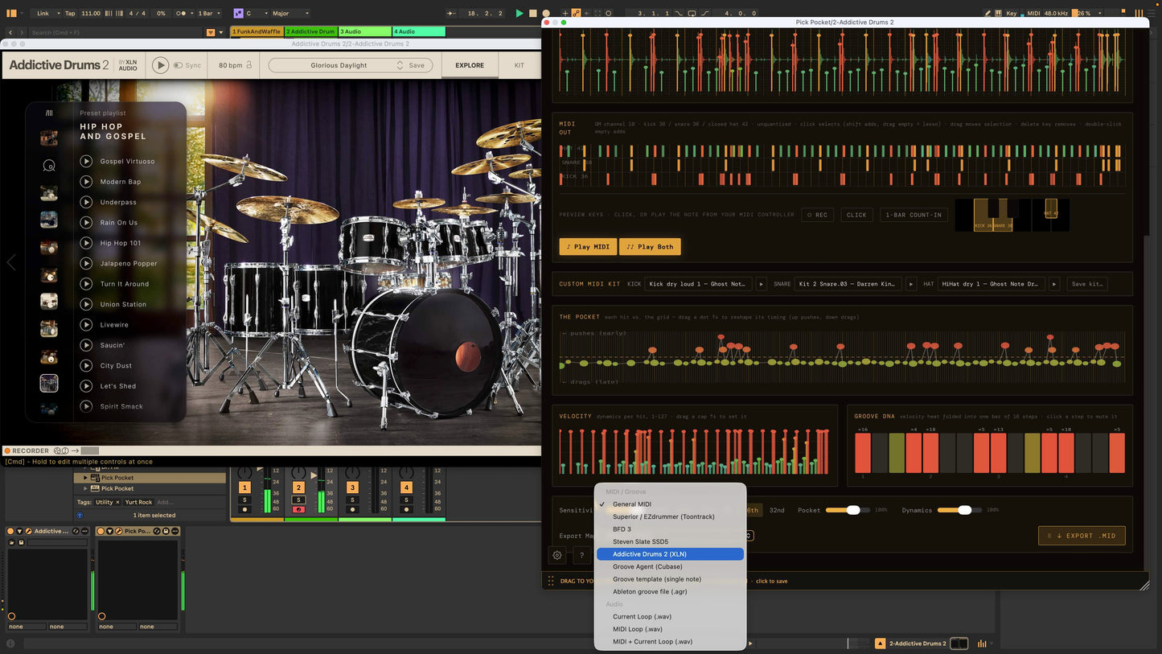Viewport: 1162px width, 654px height.
Task: Play the Rain On Us preset preview
Action: click(86, 223)
